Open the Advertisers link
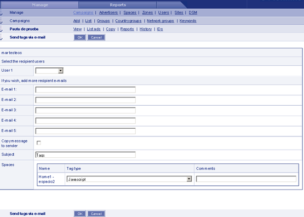The height and width of the screenshot is (217, 304). click(x=108, y=13)
